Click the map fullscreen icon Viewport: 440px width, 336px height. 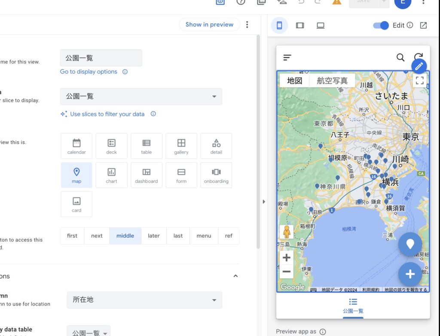tap(419, 80)
